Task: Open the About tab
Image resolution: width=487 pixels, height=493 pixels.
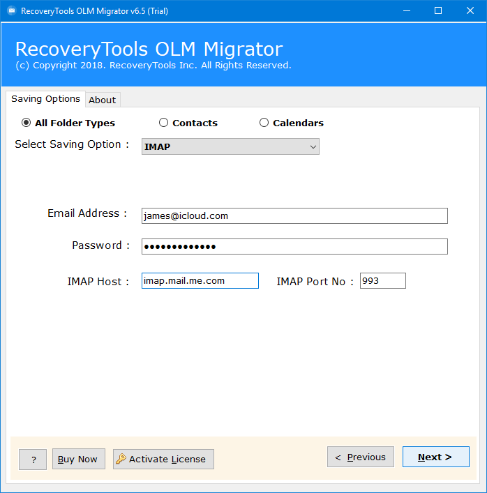Action: pyautogui.click(x=103, y=100)
